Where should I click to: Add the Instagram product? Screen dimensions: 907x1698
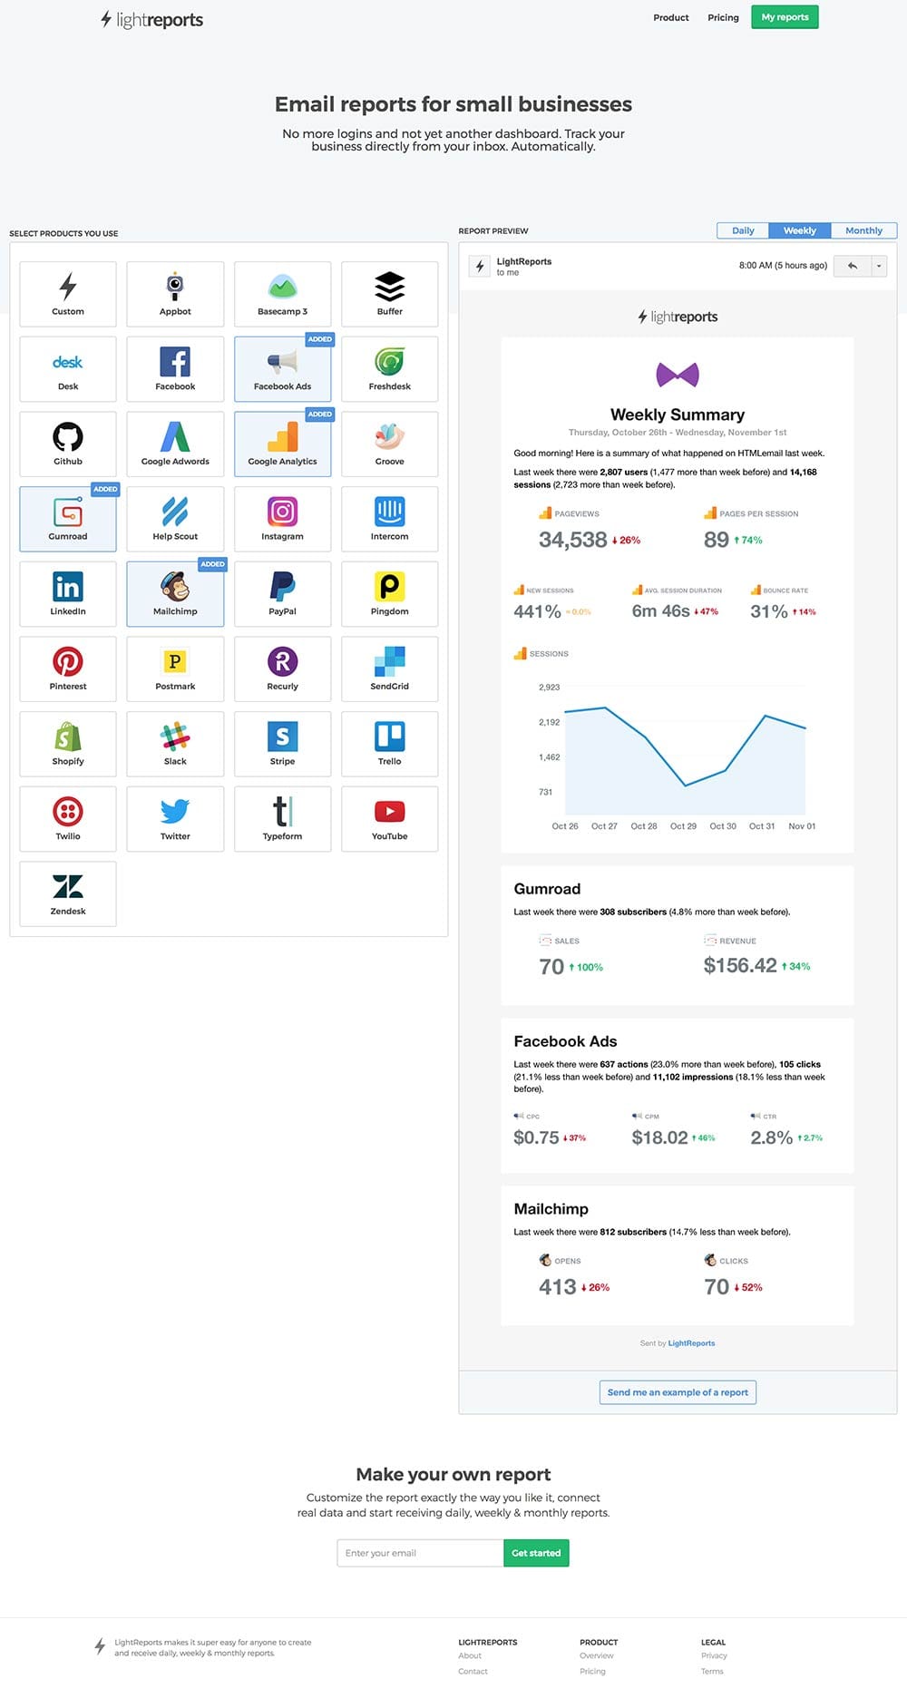tap(282, 519)
